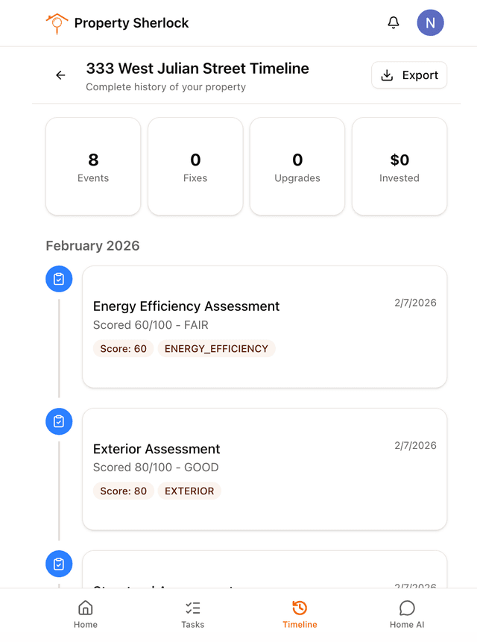
Task: Click the third assessment timeline marker icon
Action: pos(59,564)
